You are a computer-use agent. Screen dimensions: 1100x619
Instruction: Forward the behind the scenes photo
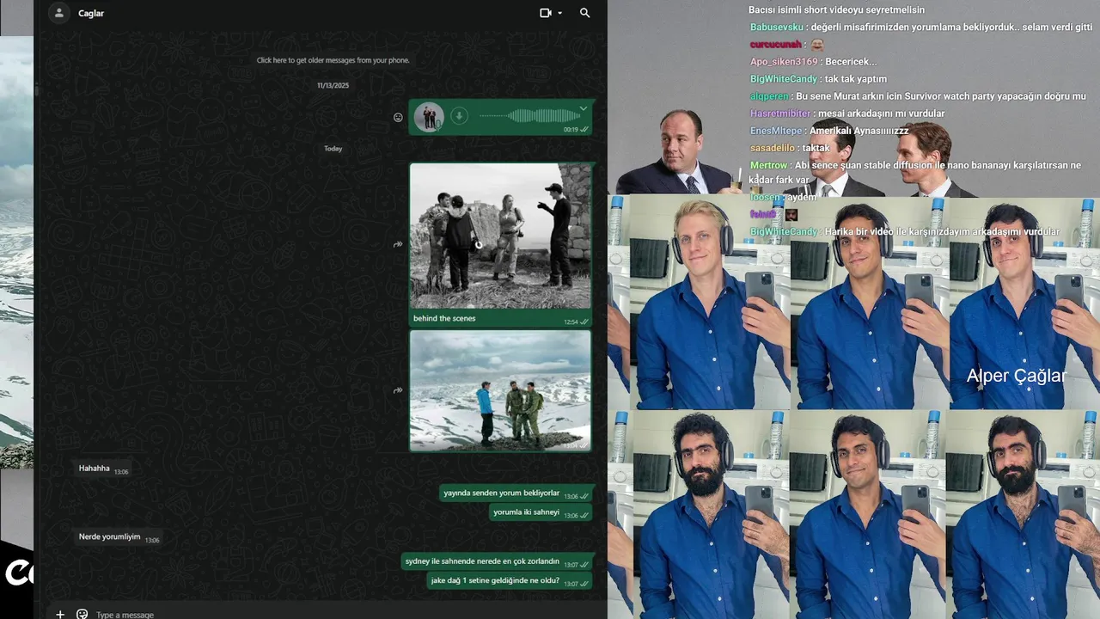[398, 244]
